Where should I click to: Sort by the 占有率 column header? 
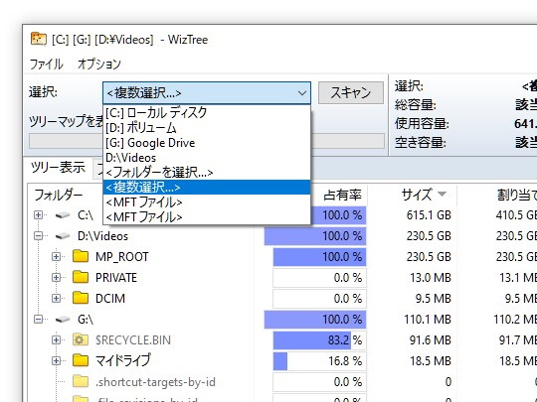coord(343,195)
